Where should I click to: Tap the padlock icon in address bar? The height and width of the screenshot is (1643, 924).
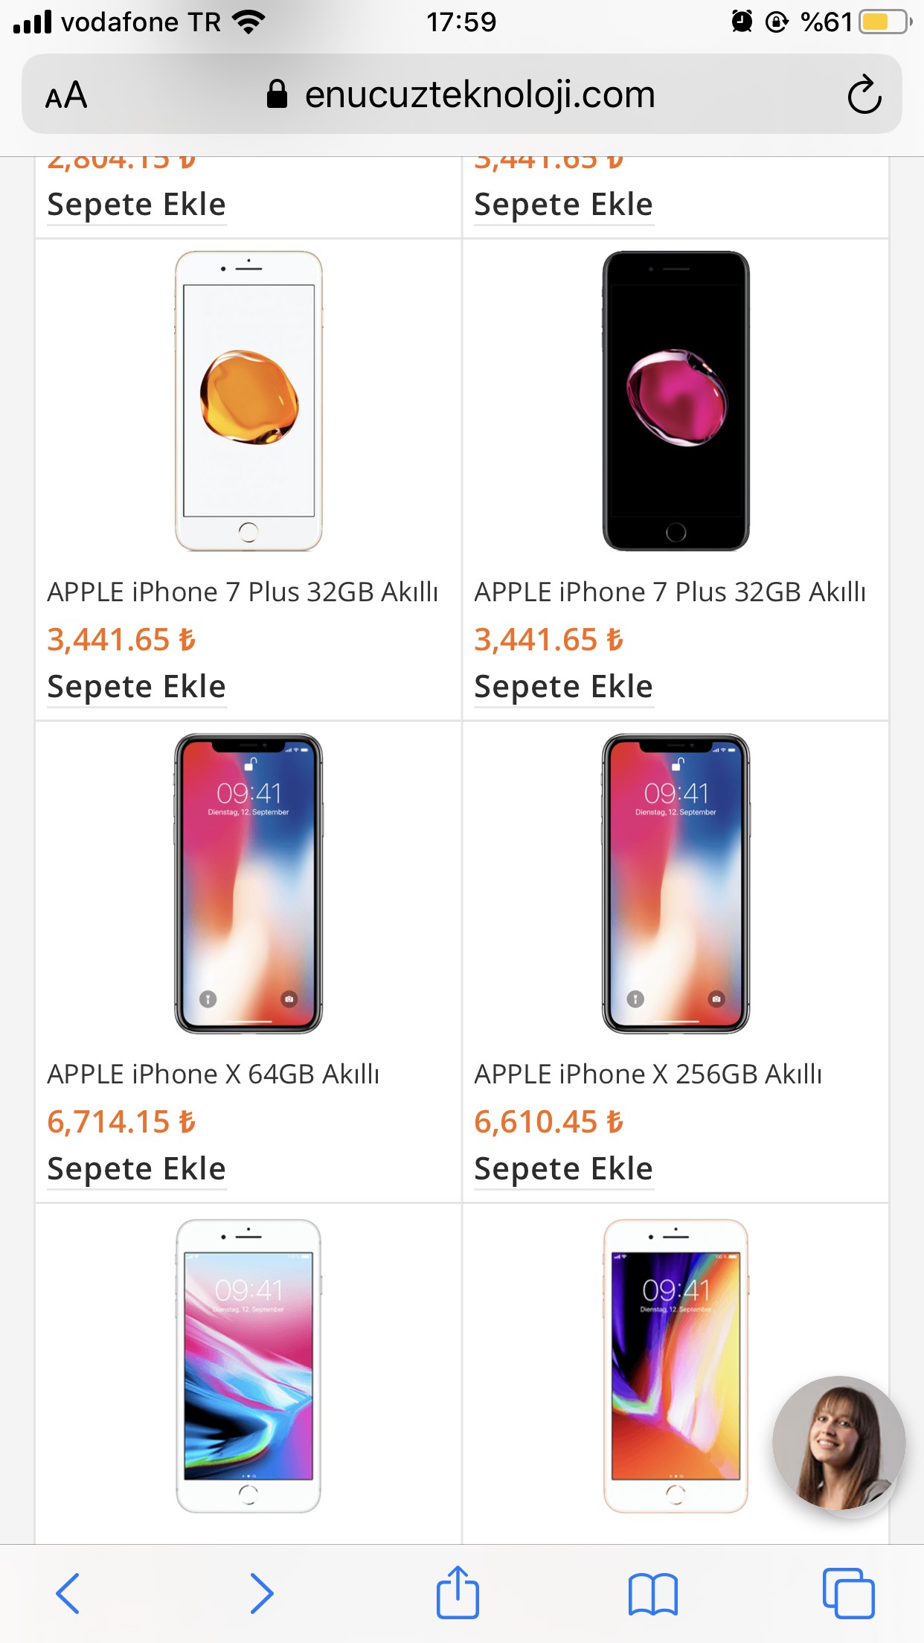[277, 95]
